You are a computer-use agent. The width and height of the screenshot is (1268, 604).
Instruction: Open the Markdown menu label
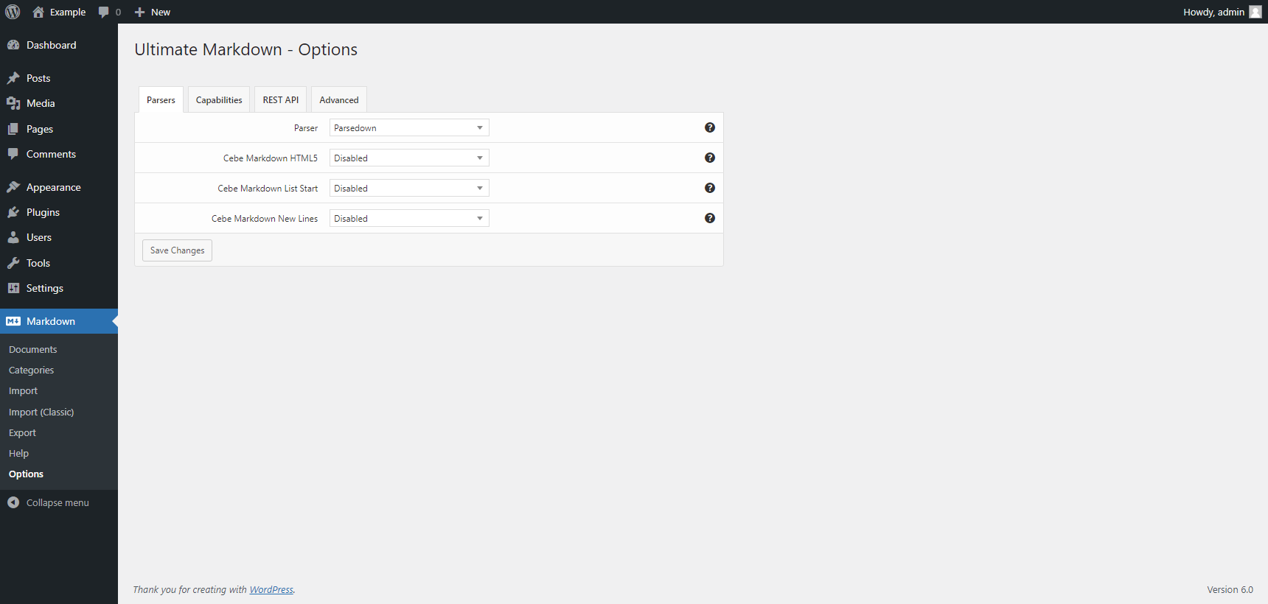51,321
